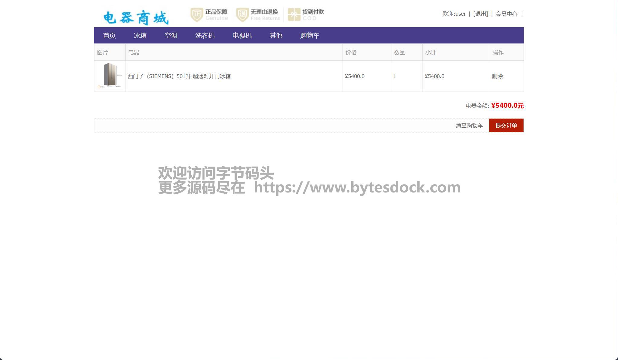The height and width of the screenshot is (360, 618).
Task: Open the 冰箱 category
Action: pos(140,36)
